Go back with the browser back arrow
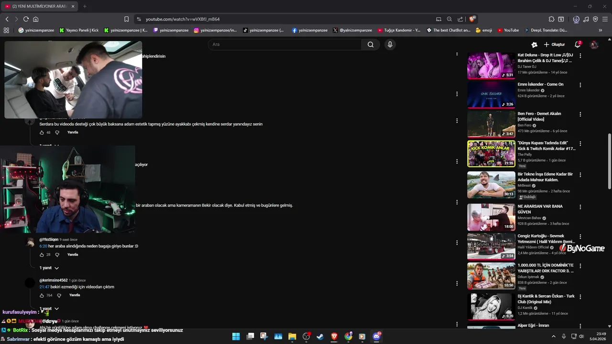Viewport: 612px width, 344px height. tap(7, 19)
